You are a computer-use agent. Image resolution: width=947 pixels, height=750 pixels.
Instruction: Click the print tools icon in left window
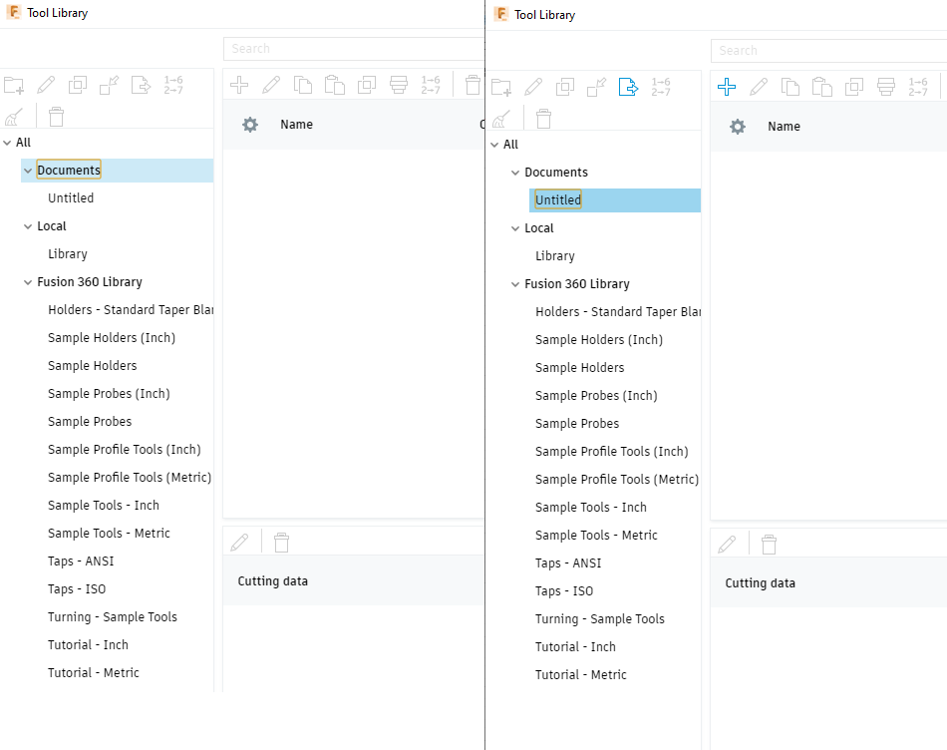(x=399, y=85)
